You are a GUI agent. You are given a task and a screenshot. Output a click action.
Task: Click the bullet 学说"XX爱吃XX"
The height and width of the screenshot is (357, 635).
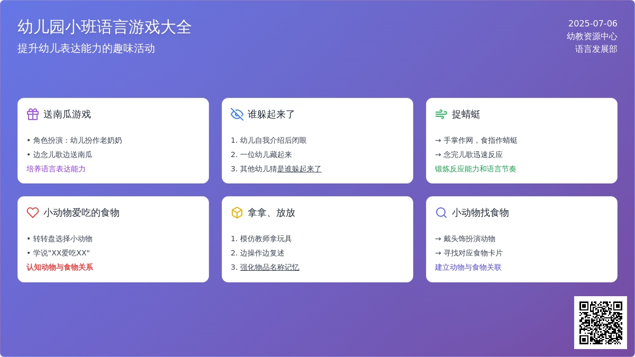click(58, 253)
